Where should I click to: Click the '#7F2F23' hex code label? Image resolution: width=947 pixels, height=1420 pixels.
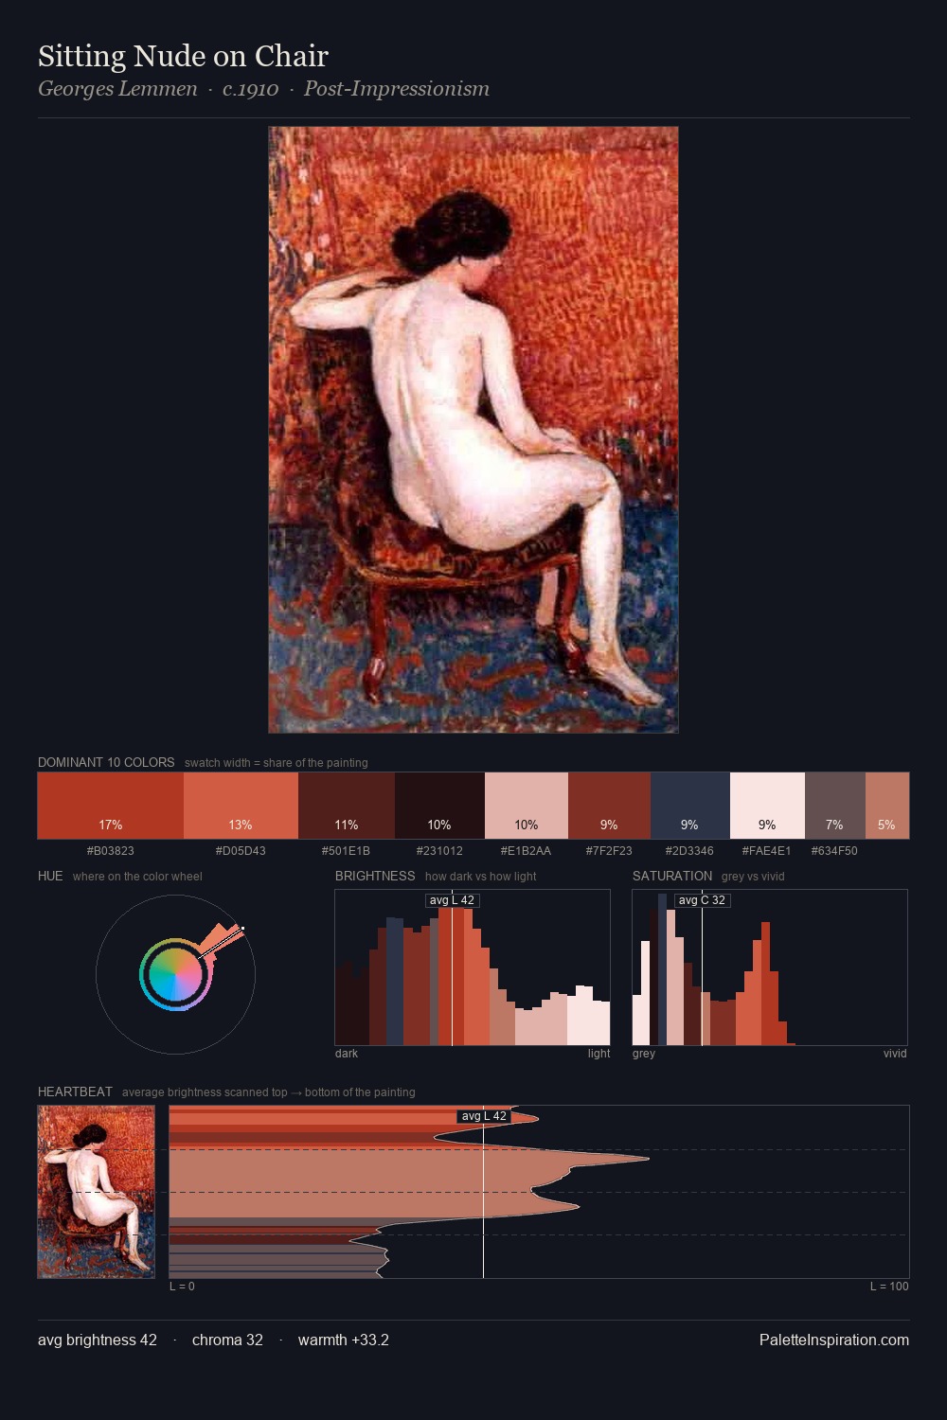609,851
